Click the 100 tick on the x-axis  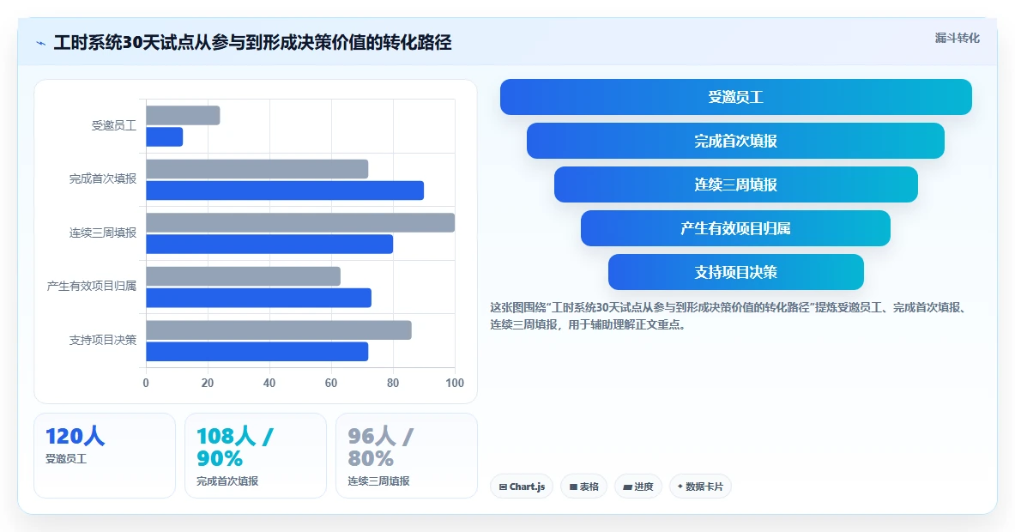455,384
